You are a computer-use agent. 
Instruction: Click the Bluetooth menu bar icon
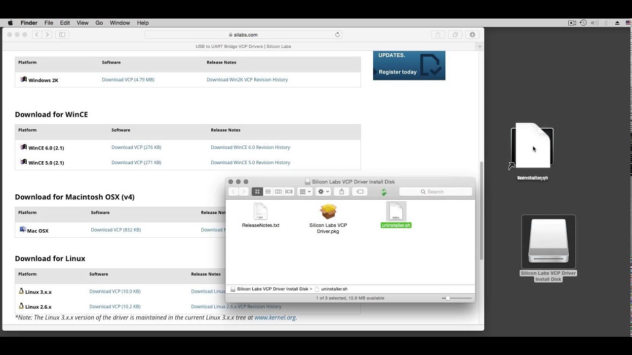point(606,23)
